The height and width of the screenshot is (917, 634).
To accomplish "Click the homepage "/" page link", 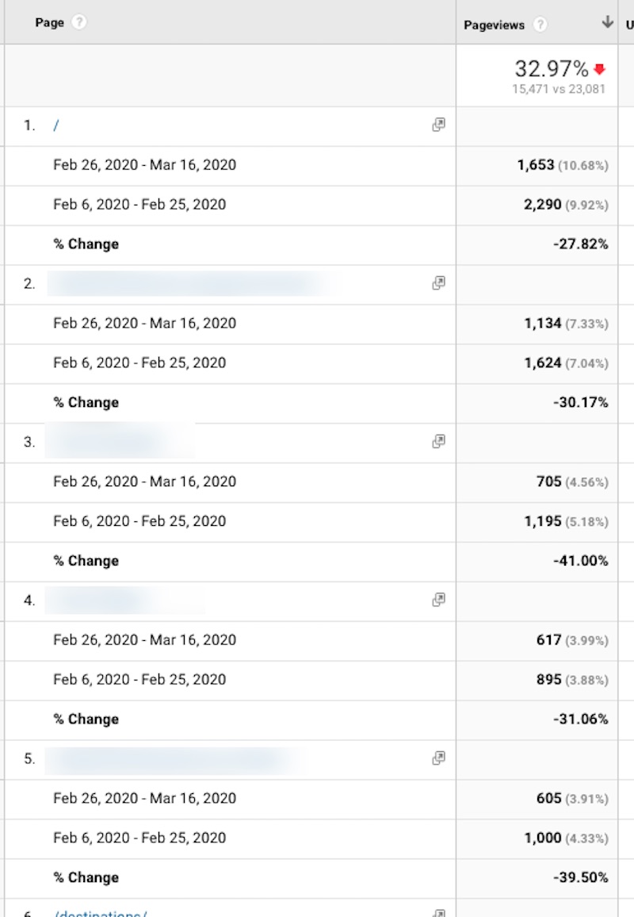I will (x=55, y=126).
